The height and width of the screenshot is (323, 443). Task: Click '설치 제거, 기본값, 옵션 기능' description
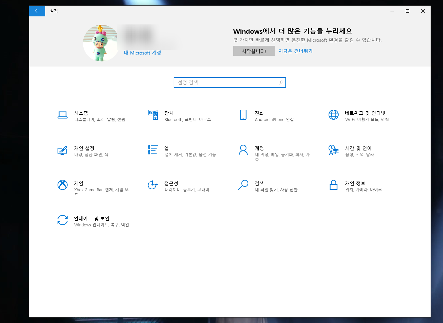[x=190, y=155]
